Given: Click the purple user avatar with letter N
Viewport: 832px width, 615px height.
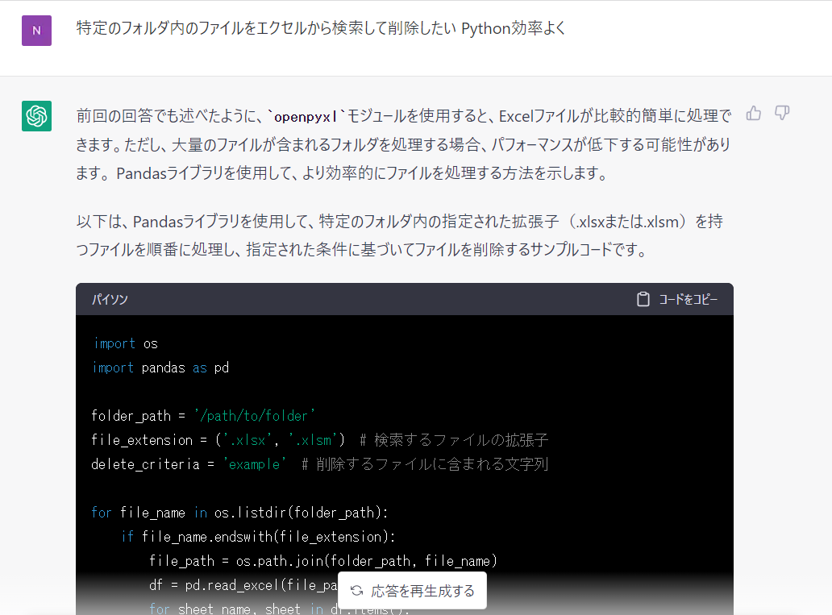Looking at the screenshot, I should click(35, 29).
